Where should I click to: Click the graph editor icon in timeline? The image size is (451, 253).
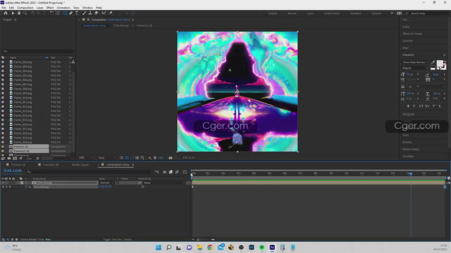point(185,172)
